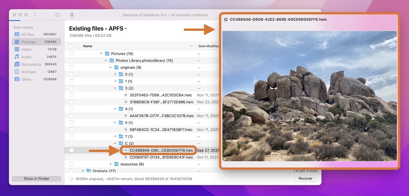This screenshot has width=409, height=196.
Task: Check the 352F0463 heic file checkbox
Action: [72, 95]
